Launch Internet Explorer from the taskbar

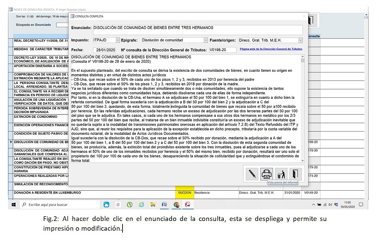(141, 205)
